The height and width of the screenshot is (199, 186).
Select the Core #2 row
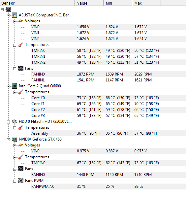pyautogui.click(x=108, y=110)
